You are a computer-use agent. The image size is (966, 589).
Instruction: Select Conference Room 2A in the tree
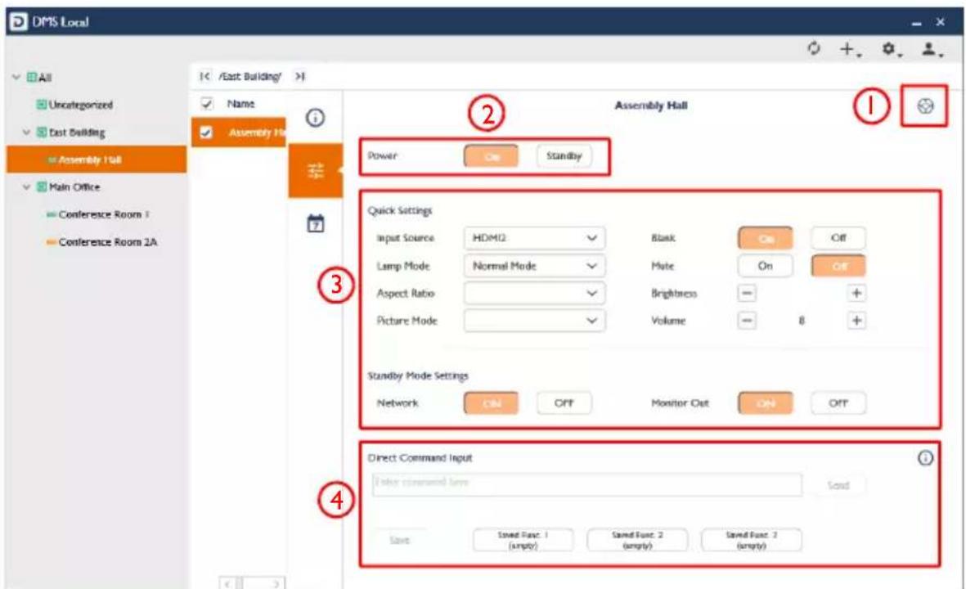108,242
